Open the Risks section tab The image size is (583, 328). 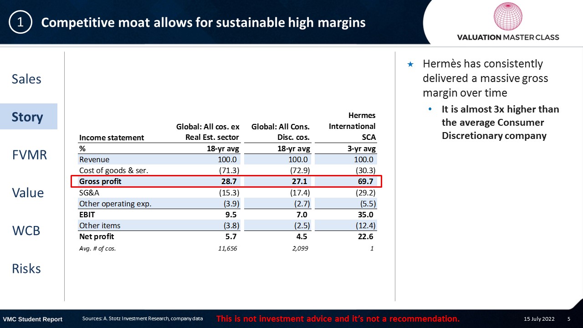tap(26, 268)
